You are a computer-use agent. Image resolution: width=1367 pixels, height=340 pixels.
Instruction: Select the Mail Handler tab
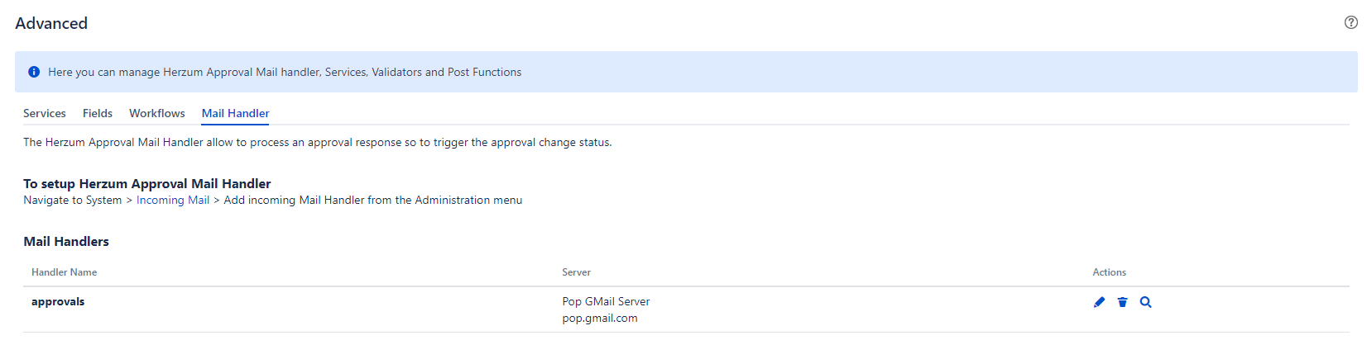(x=236, y=114)
